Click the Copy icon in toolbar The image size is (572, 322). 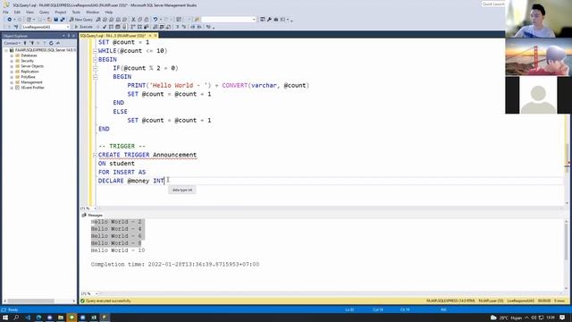[139, 20]
